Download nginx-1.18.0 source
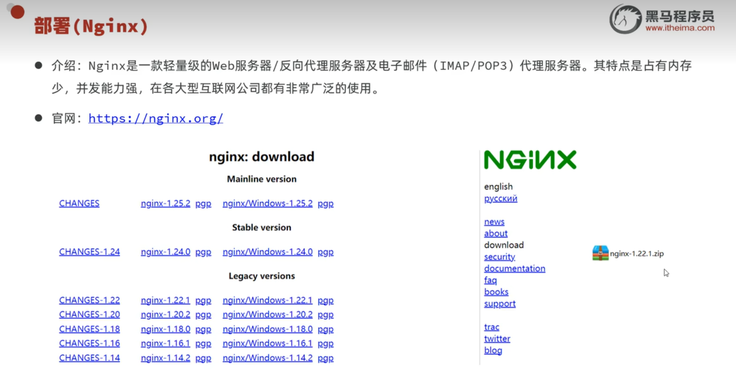 (165, 329)
